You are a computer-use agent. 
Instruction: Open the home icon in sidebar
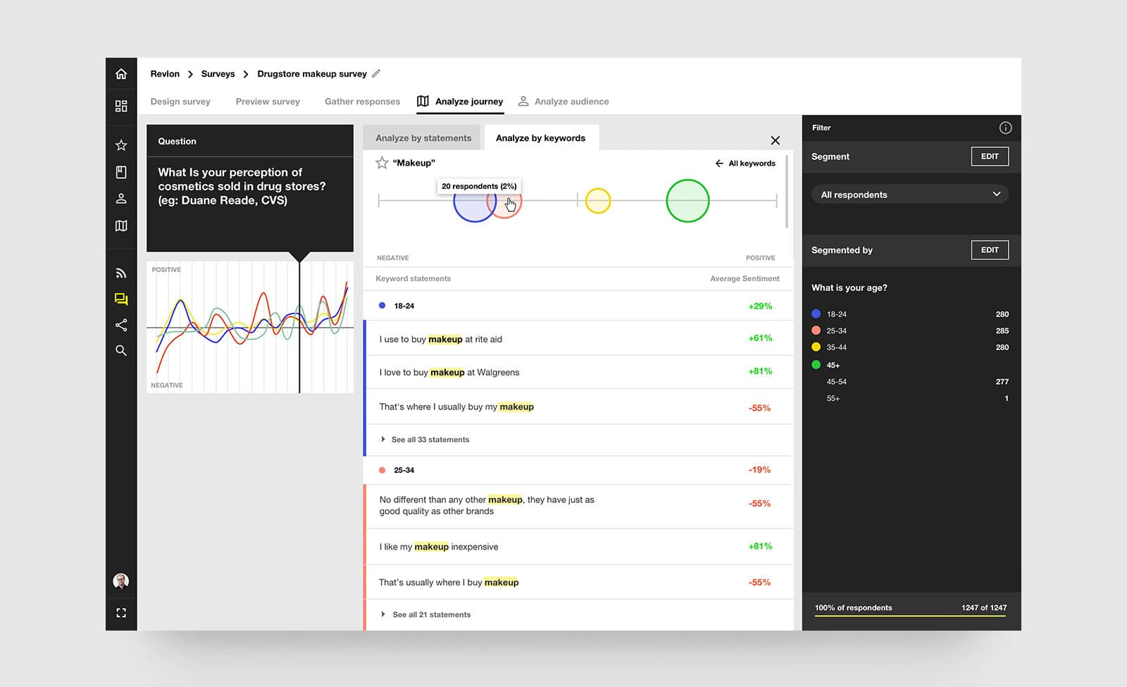coord(121,74)
